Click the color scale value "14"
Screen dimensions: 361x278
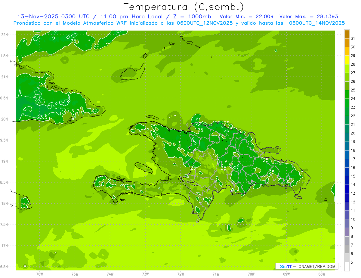coord(353,185)
